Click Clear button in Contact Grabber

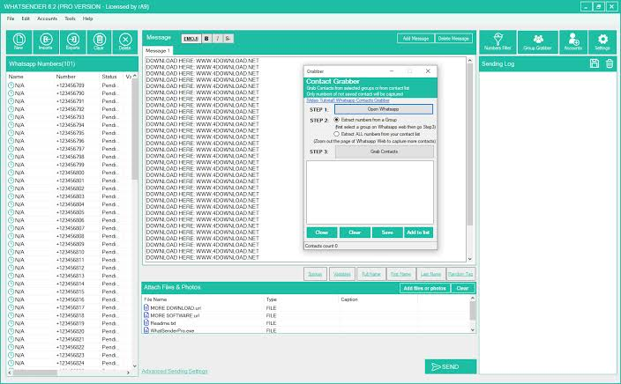355,233
